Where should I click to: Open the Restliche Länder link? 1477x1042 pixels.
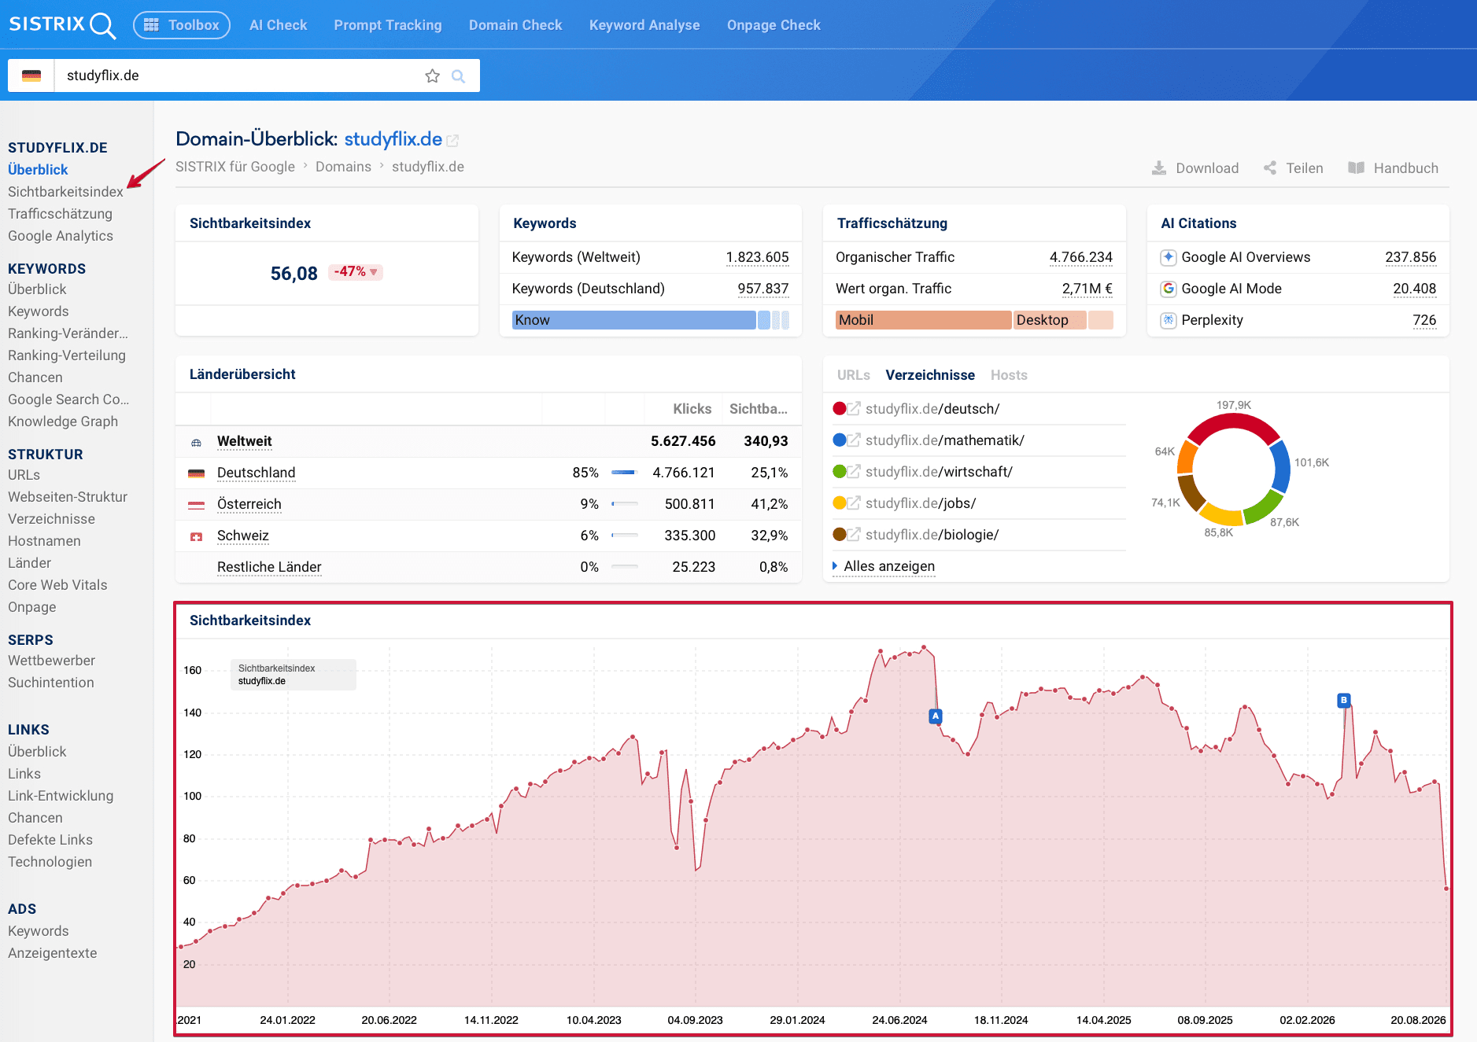click(269, 567)
